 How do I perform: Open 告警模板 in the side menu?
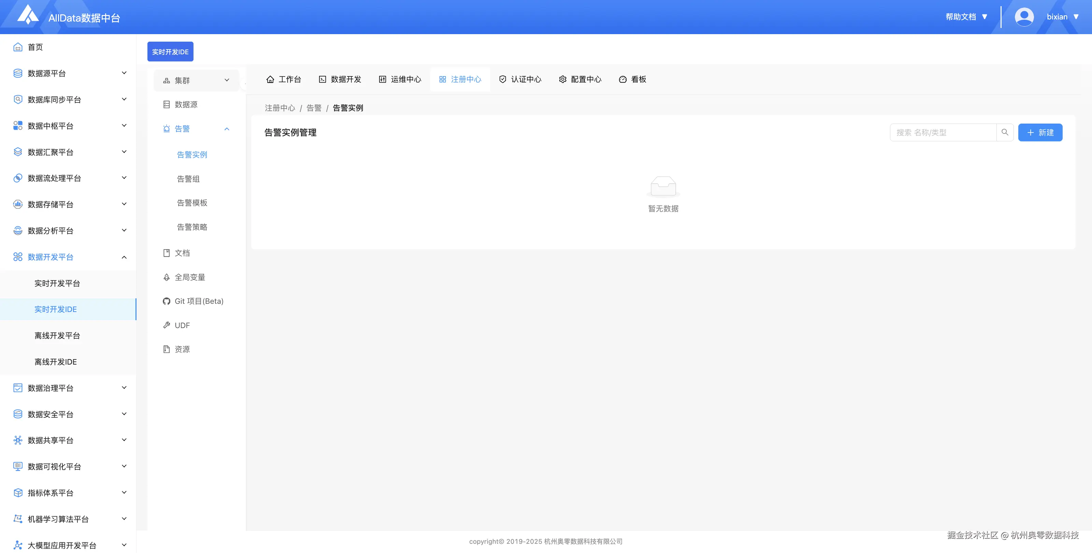point(192,203)
